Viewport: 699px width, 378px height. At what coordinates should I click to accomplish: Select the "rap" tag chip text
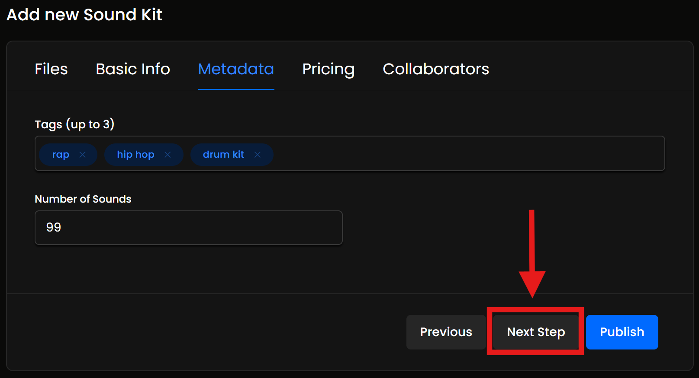click(61, 155)
